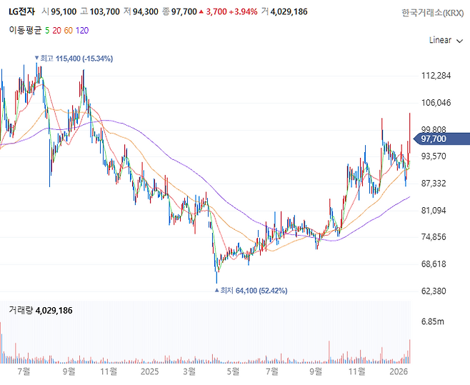Toggle the 60-day moving average line
This screenshot has height=385, width=470.
tap(69, 30)
